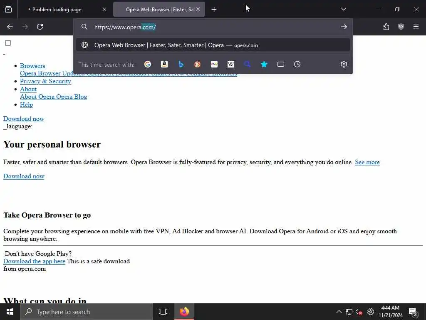Close the Opera Web Browser tab
426x320 pixels.
(x=198, y=9)
